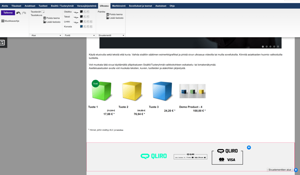
Task: Expand the Sivuelementit dropdown
Action: [x=111, y=35]
